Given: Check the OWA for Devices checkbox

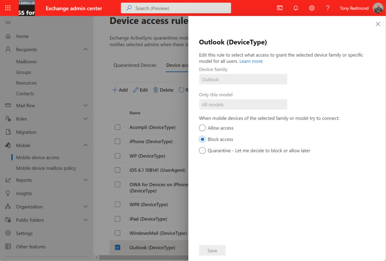Looking at the screenshot, I should pos(118,184).
